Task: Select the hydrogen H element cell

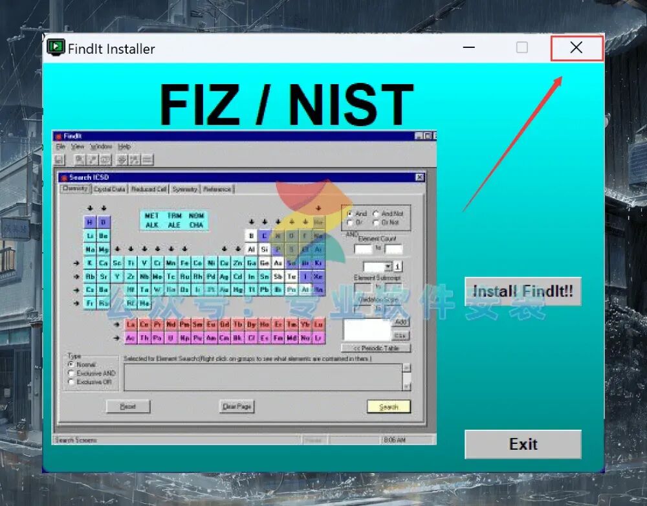Action: (90, 223)
